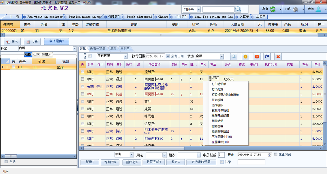Open the 状态 全部 dropdown
Viewport: 327px width, 174px height.
click(222, 56)
